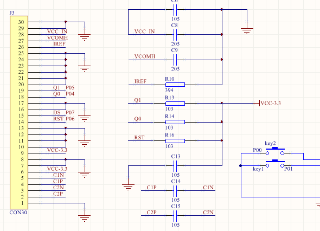The width and height of the screenshot is (320, 231).
Task: Select capacitor C15 between C2P and C2N
Action: click(x=175, y=215)
